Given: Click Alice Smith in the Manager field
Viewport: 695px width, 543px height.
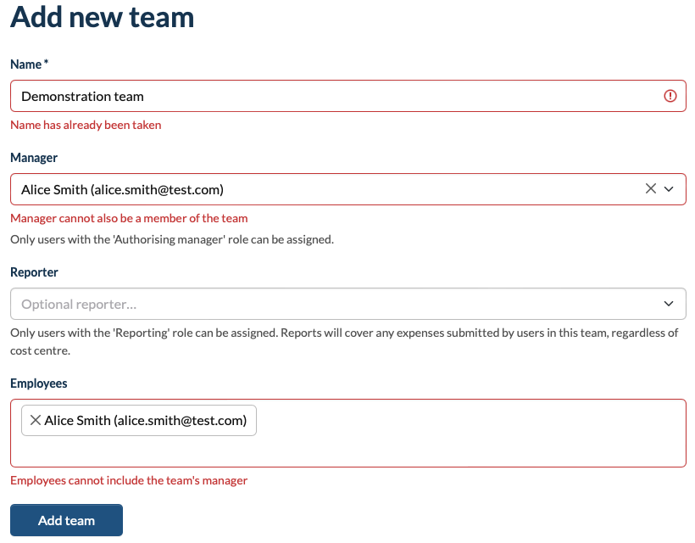Looking at the screenshot, I should [x=122, y=189].
